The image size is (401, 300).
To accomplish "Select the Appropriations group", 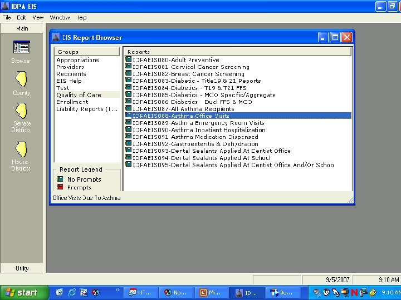I will 77,60.
